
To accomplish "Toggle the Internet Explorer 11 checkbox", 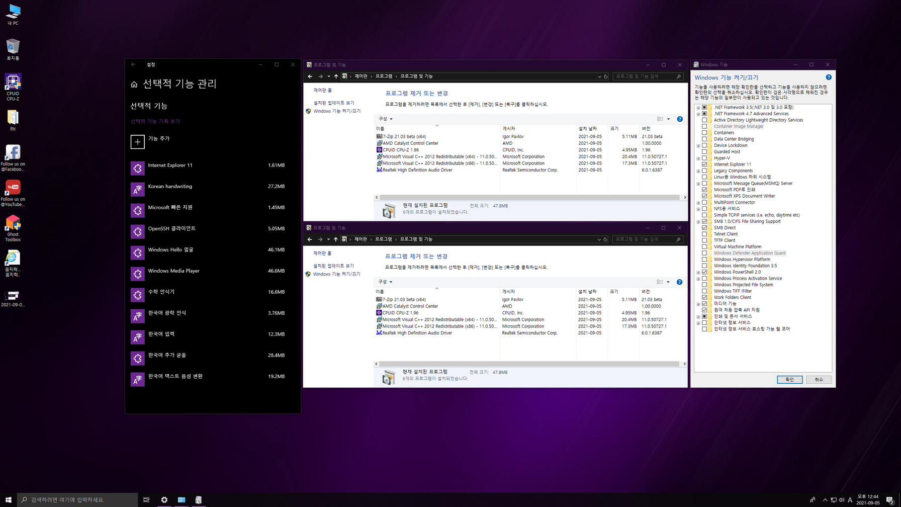I will point(704,164).
